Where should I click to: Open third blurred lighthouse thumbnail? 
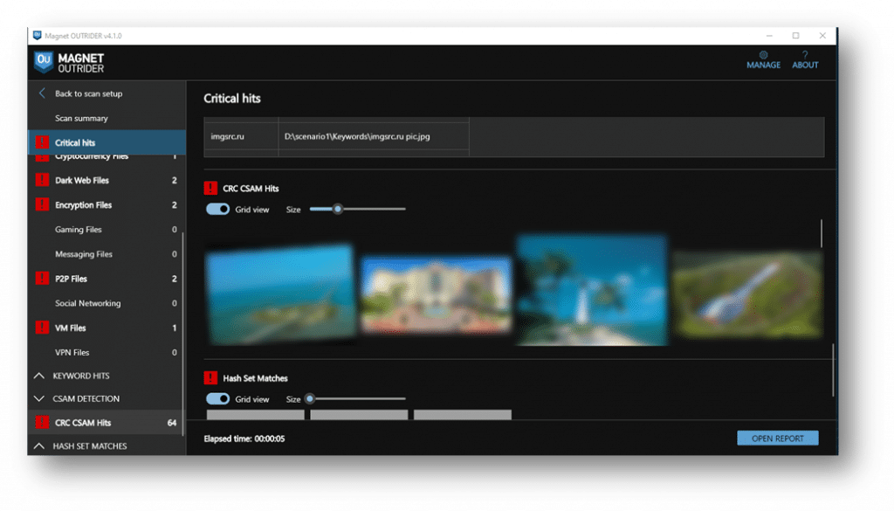click(593, 290)
